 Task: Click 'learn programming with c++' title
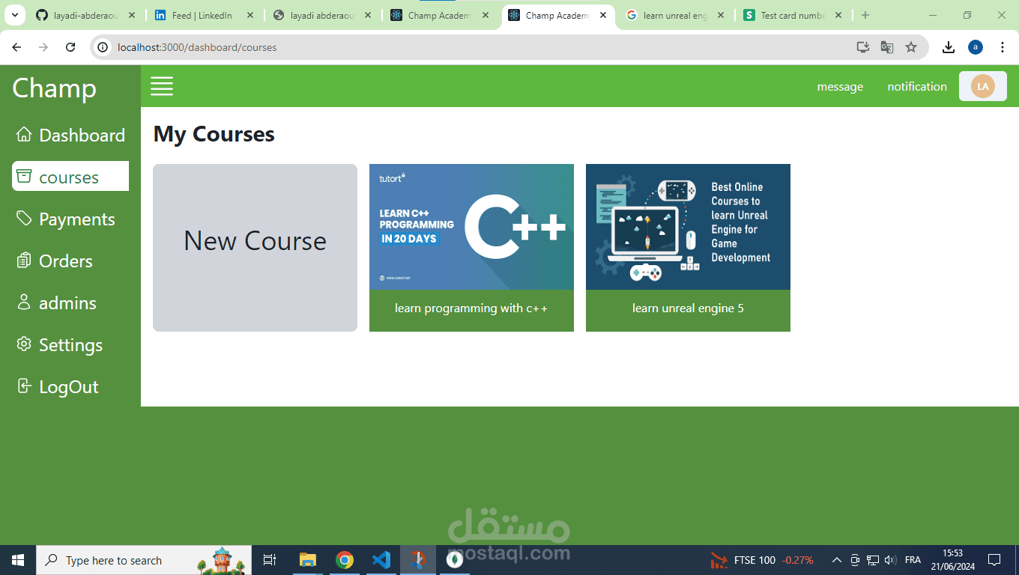point(471,308)
